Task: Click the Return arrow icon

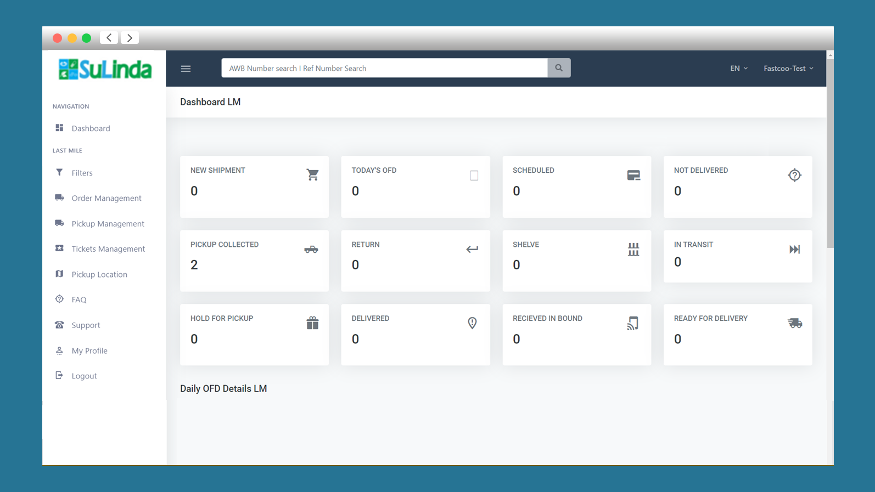Action: 472,250
